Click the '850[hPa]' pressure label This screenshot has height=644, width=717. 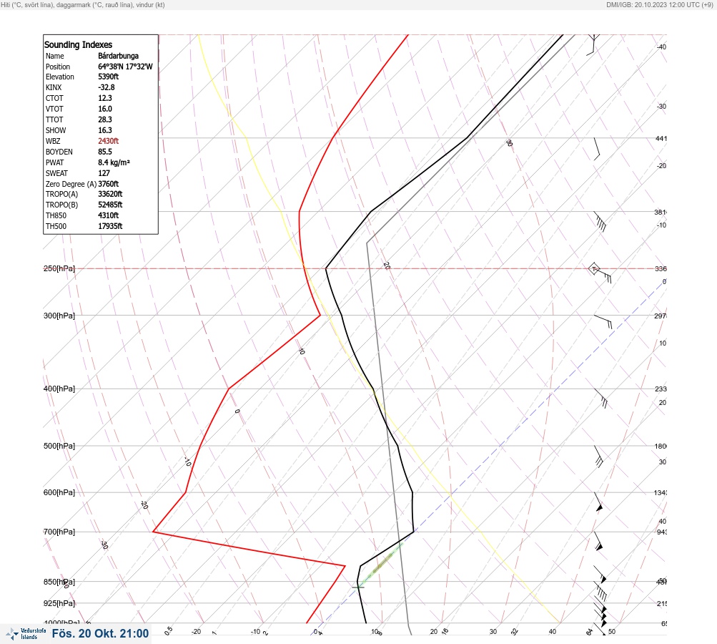pos(59,582)
